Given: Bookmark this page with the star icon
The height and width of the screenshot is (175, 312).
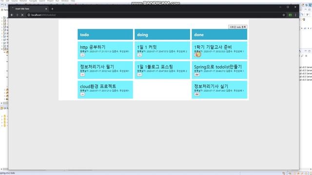Looking at the screenshot, I should point(284,15).
